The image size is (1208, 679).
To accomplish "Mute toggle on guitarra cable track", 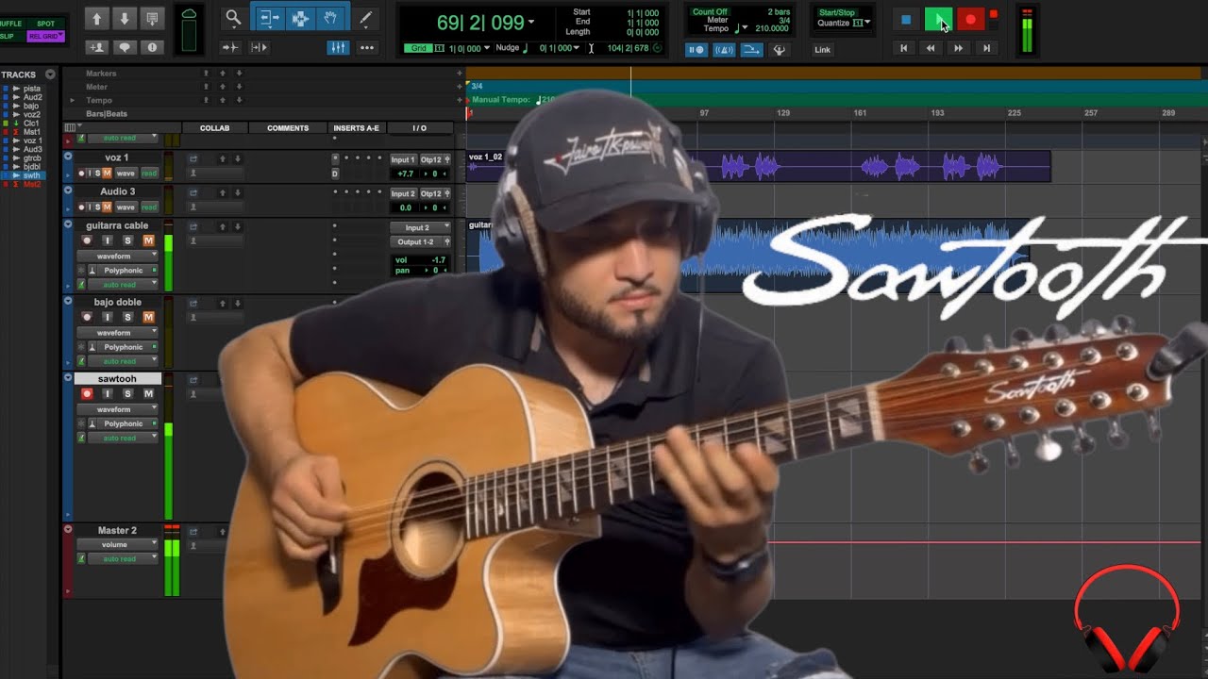I will point(148,240).
